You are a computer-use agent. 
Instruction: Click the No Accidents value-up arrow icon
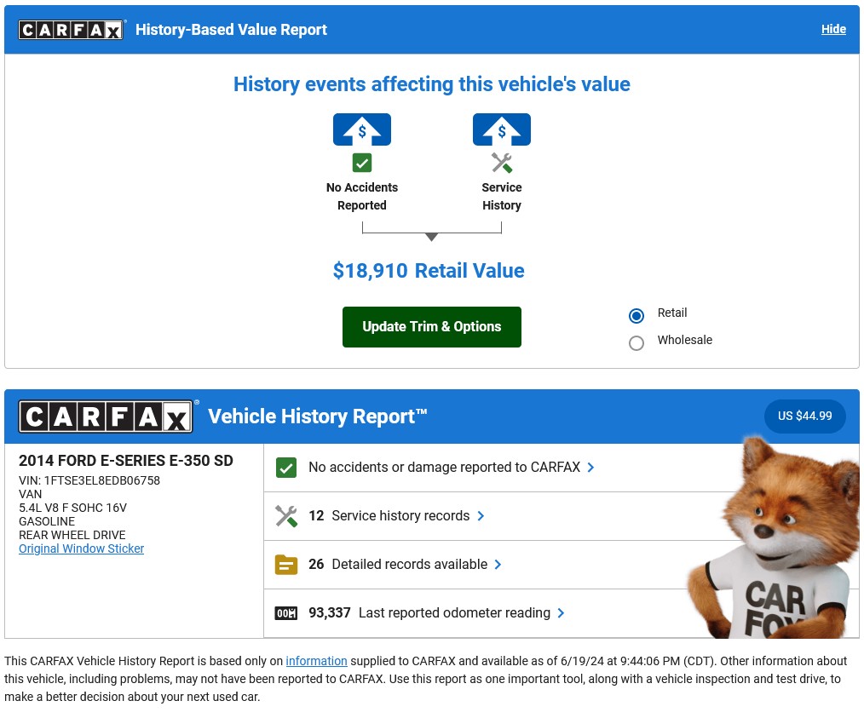coord(362,129)
